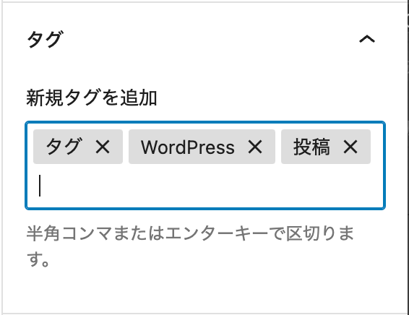This screenshot has width=409, height=315.
Task: Place cursor at blinking caret in tag box
Action: click(40, 186)
